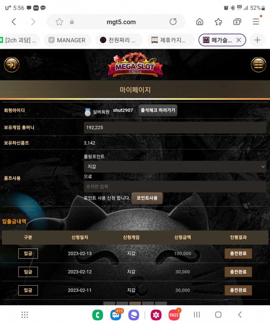This screenshot has height=324, width=270.
Task: Focus the 숫자만 입력 input field
Action: tap(175, 187)
